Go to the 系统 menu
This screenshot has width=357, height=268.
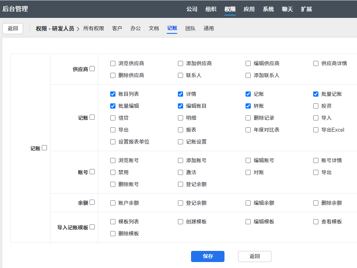point(268,9)
